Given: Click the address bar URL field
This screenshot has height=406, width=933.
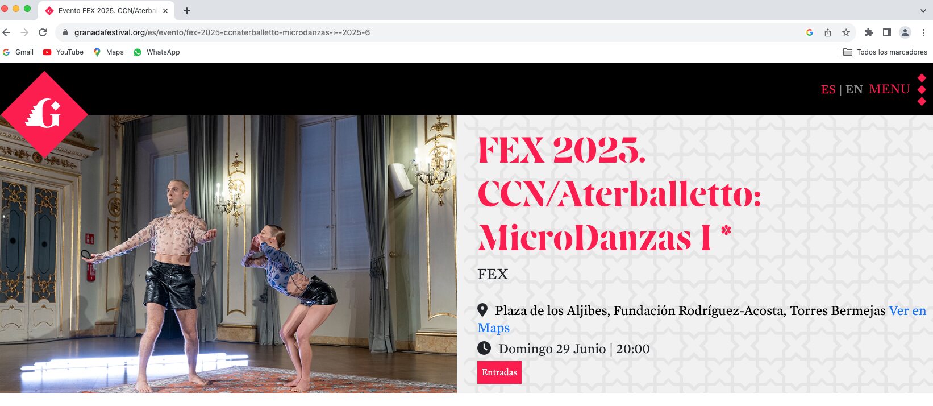Looking at the screenshot, I should [x=432, y=32].
